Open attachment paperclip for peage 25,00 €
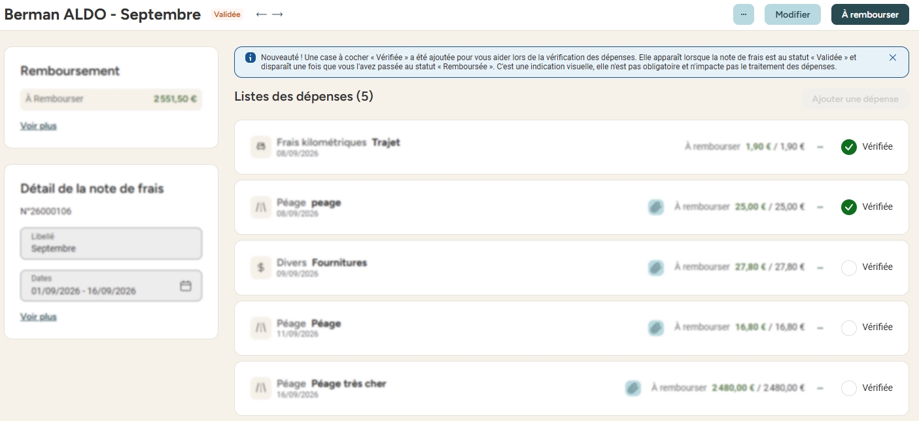Viewport: 919px width, 421px height. click(x=656, y=207)
